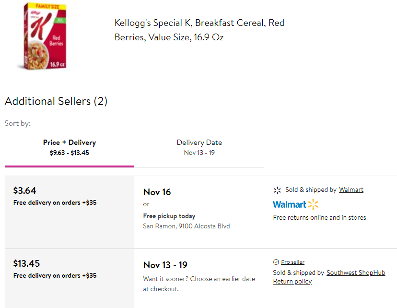Click the Pro seller badge icon

pyautogui.click(x=276, y=262)
